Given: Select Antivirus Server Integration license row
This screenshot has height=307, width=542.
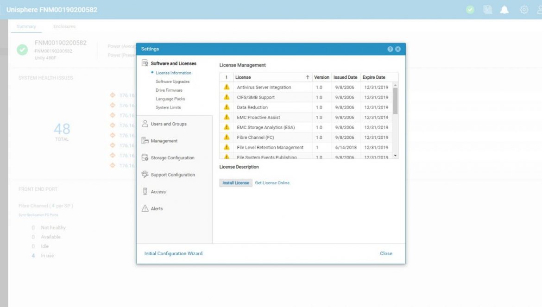Looking at the screenshot, I should [306, 88].
